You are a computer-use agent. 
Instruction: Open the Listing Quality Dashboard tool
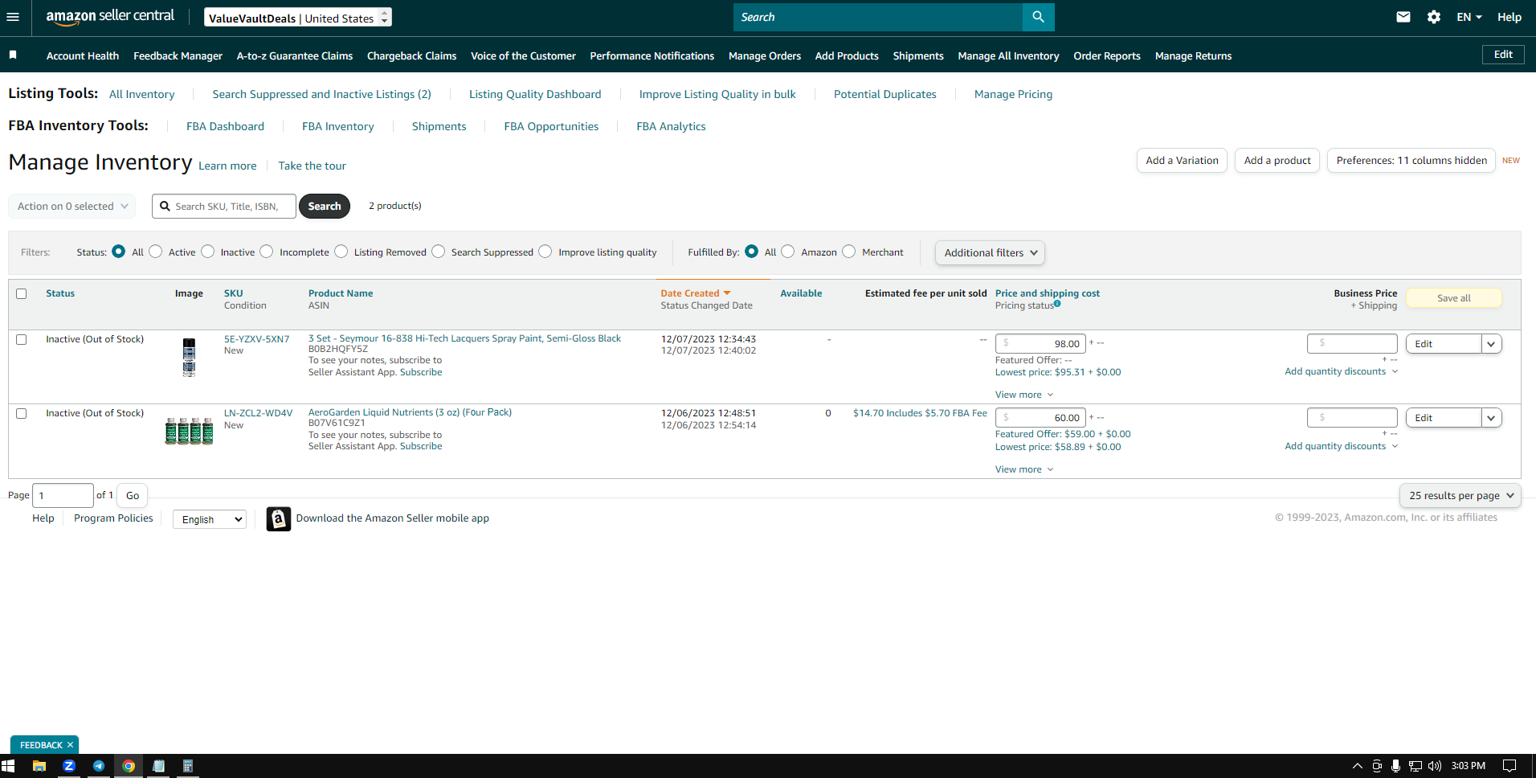click(535, 94)
